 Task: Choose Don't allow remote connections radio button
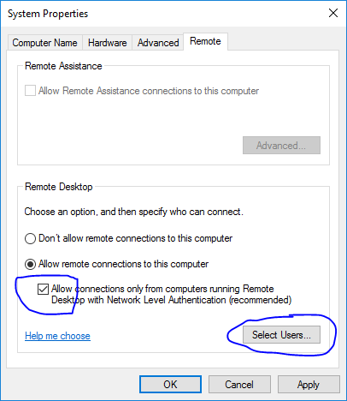point(30,238)
